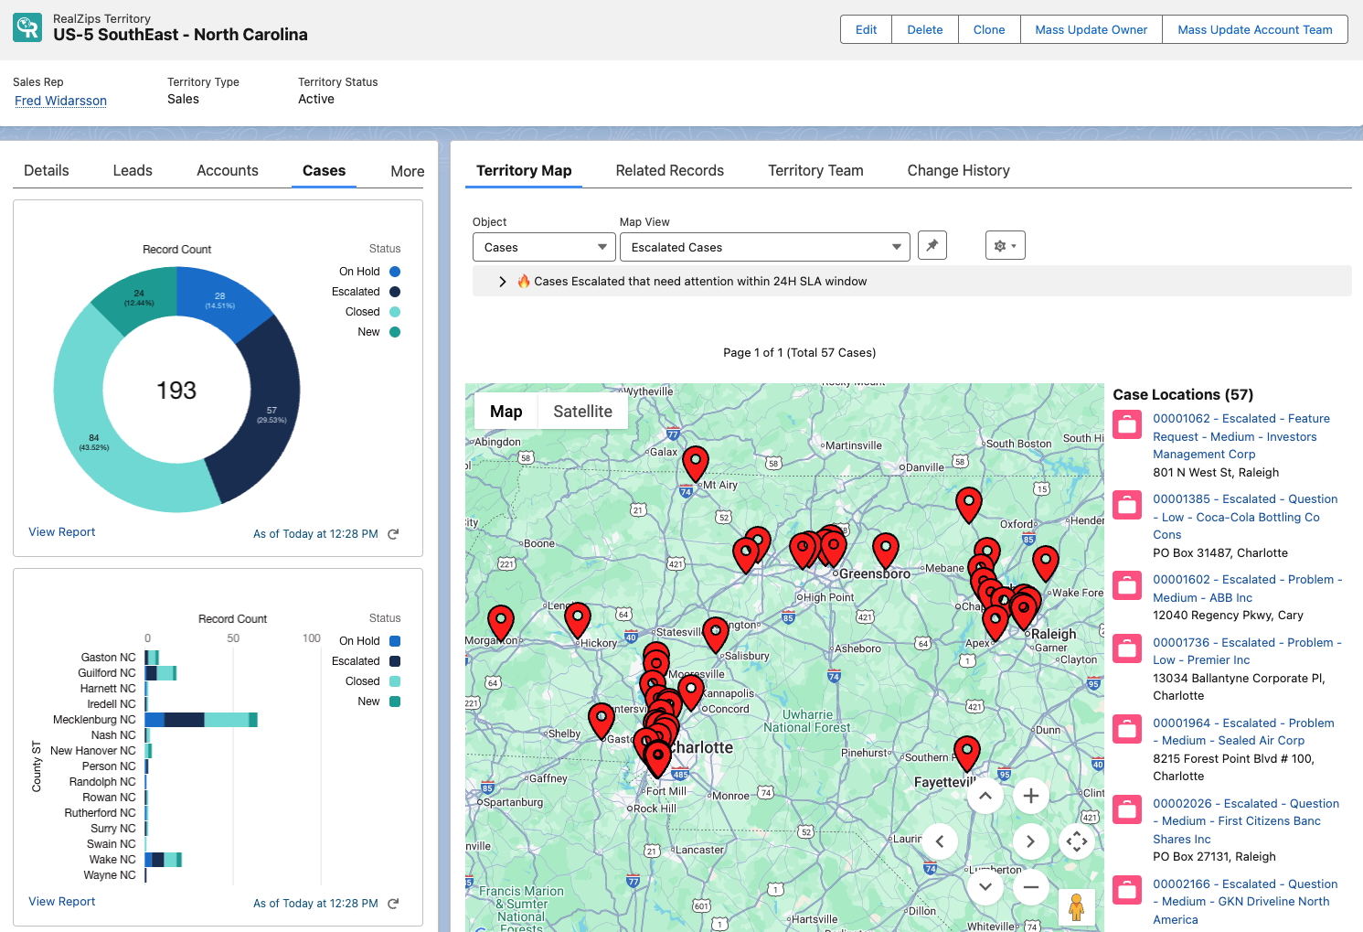Screen dimensions: 1363x932
Task: Zoom in on the map
Action: [x=1030, y=796]
